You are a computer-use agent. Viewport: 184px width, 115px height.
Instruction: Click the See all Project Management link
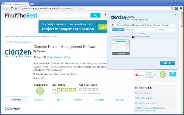point(18,42)
